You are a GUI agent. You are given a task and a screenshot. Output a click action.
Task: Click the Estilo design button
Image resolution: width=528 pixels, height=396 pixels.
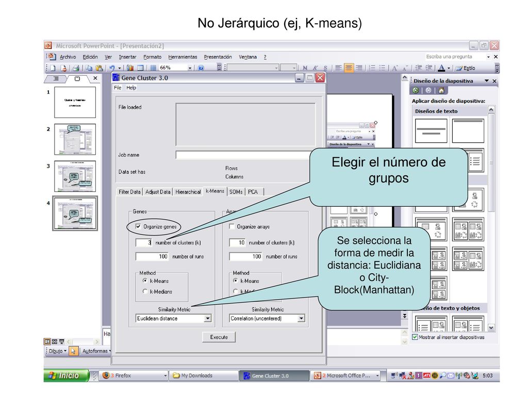[466, 68]
